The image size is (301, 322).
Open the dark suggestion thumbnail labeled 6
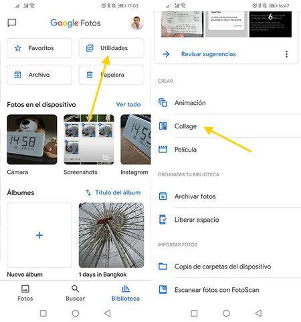click(x=270, y=24)
